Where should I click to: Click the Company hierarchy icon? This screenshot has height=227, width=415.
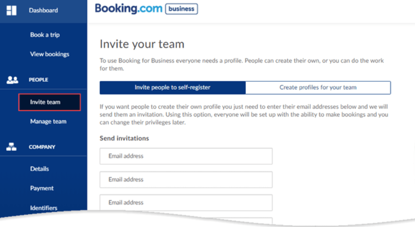11,147
